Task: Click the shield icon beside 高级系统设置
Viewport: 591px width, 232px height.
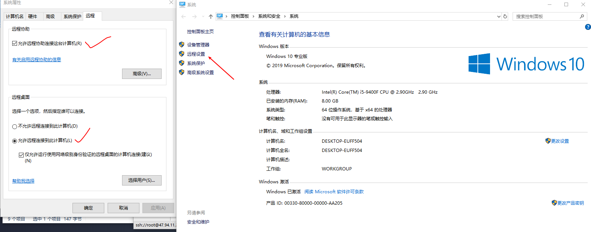Action: (182, 72)
